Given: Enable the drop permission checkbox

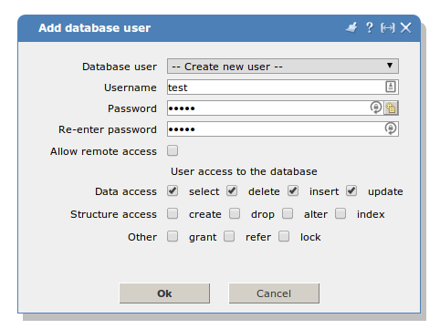Looking at the screenshot, I should pos(235,213).
